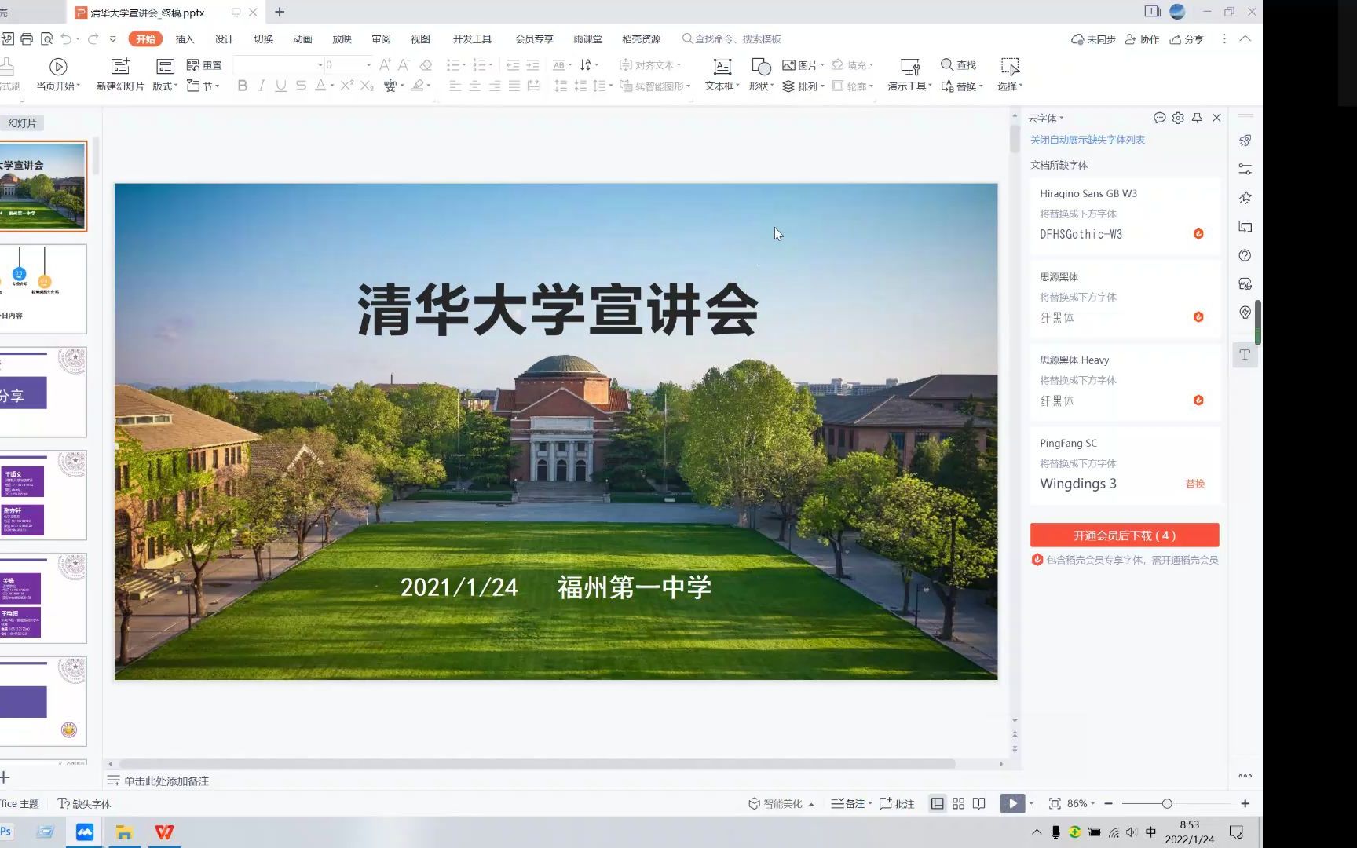The image size is (1357, 848).
Task: Click the help question mark sidebar icon
Action: click(1245, 255)
